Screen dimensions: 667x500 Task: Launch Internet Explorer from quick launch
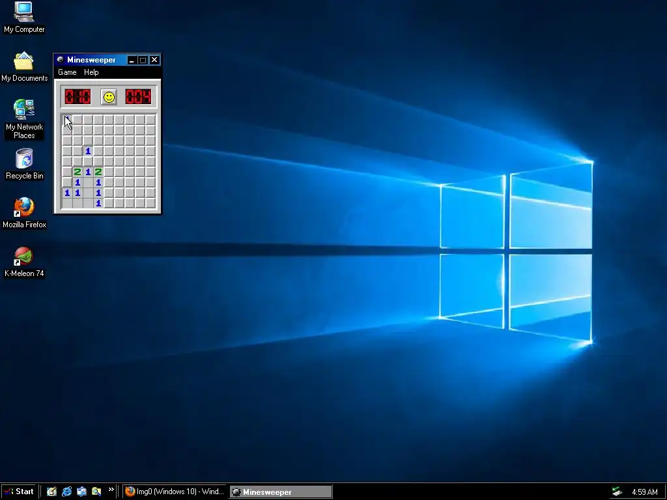point(67,492)
